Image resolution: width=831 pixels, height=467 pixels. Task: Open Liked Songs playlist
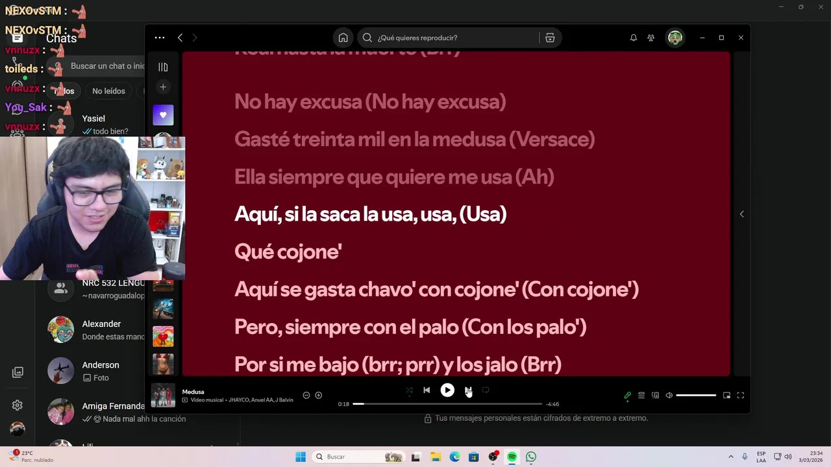(x=163, y=115)
